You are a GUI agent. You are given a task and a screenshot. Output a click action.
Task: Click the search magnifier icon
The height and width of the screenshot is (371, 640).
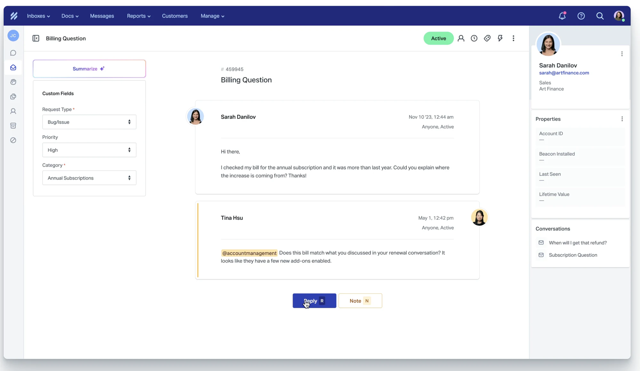pyautogui.click(x=600, y=16)
